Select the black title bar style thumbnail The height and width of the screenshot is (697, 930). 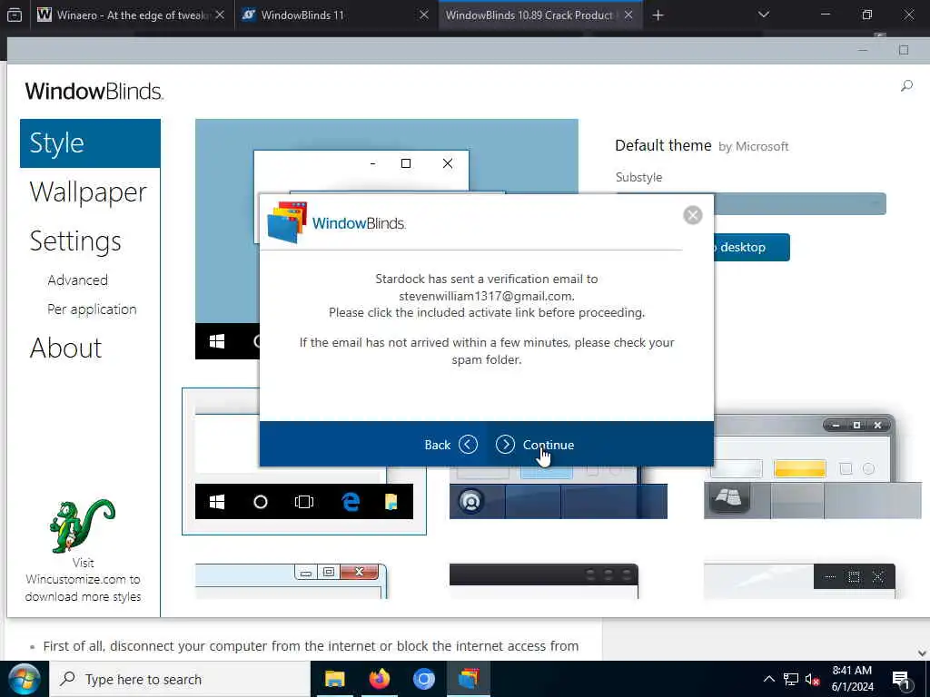click(544, 581)
